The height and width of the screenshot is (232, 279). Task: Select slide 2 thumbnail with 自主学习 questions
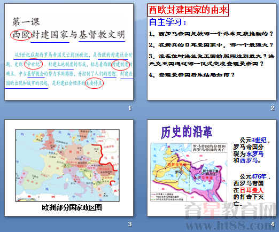click(x=212, y=52)
